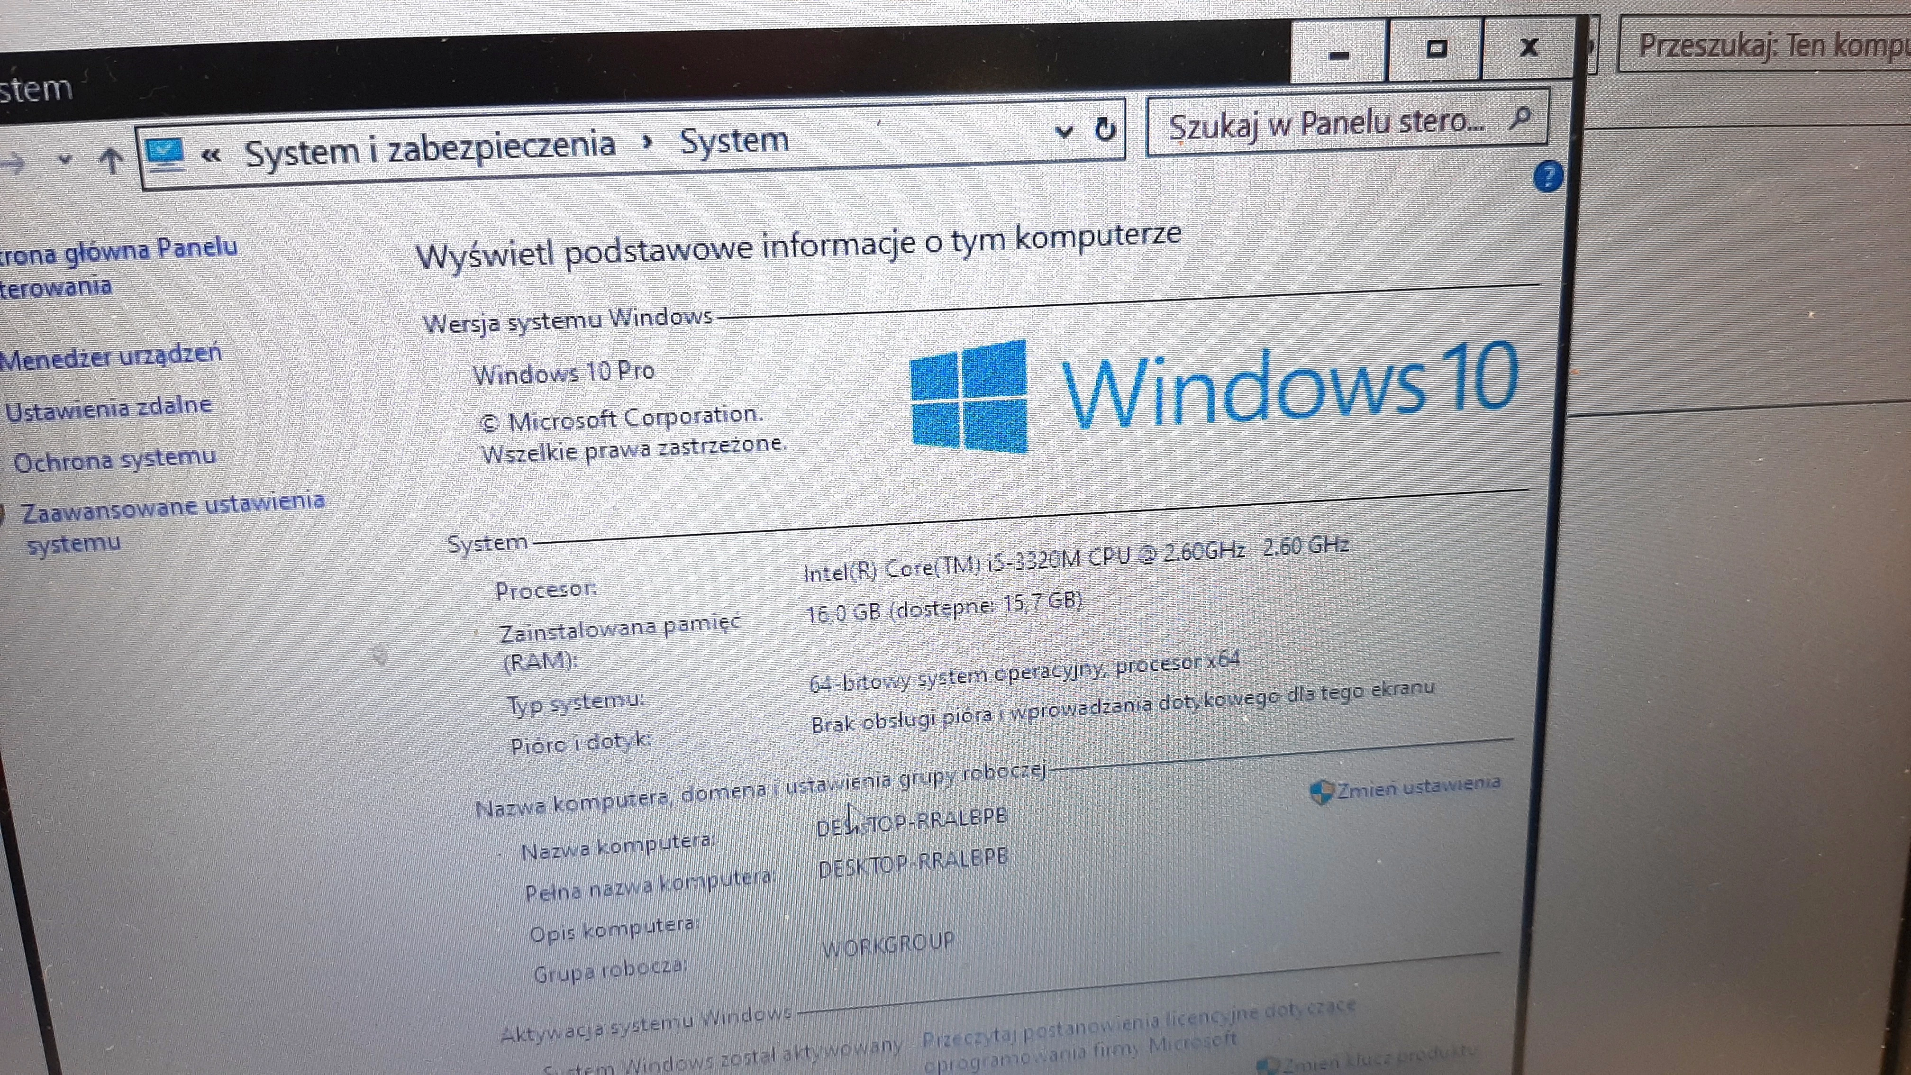The image size is (1911, 1075).
Task: Focus the Przeszukaj: Ten komputer field in the background window
Action: pyautogui.click(x=1764, y=46)
